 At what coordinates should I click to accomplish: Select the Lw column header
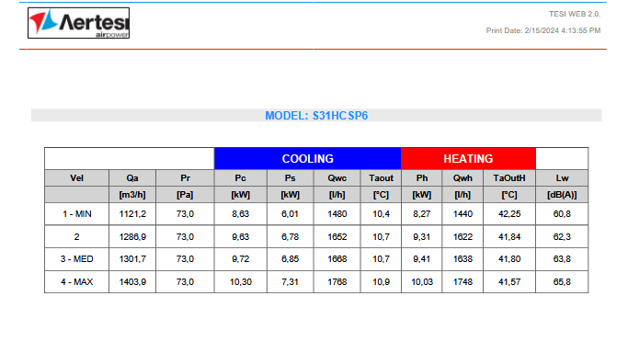pos(562,178)
